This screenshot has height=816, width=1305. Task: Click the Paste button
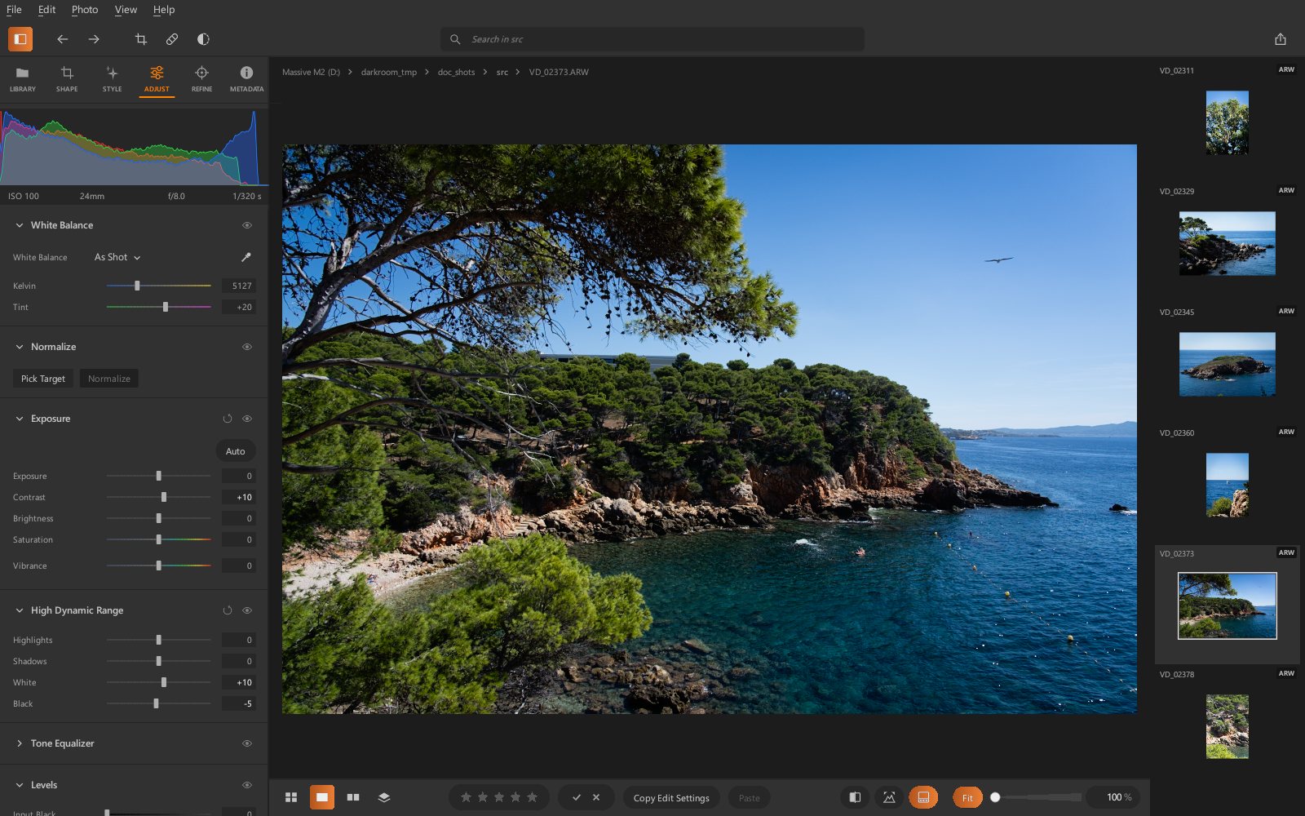click(750, 798)
